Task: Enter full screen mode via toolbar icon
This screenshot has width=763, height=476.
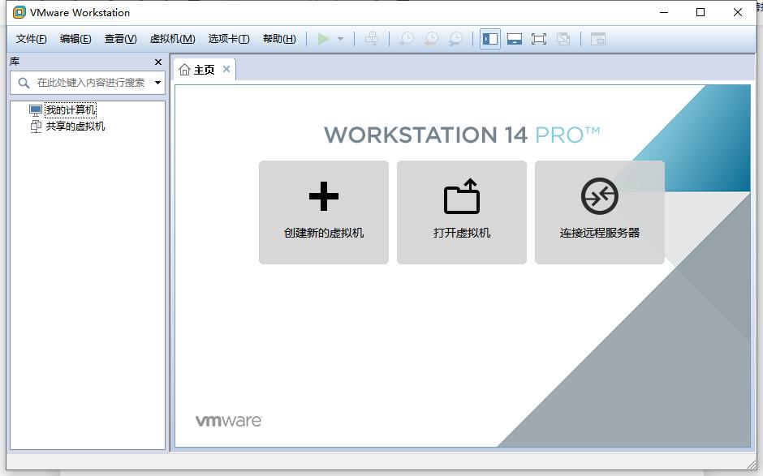Action: pyautogui.click(x=539, y=38)
